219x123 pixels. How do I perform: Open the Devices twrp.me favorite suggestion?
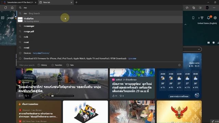pyautogui.click(x=100, y=53)
